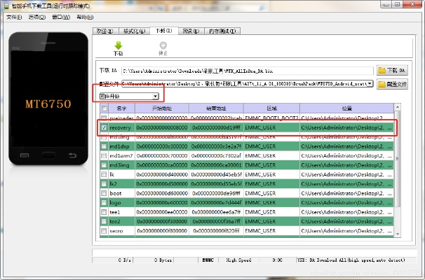Toggle the select-all checkbox in table header
This screenshot has height=280, width=425.
coord(104,108)
